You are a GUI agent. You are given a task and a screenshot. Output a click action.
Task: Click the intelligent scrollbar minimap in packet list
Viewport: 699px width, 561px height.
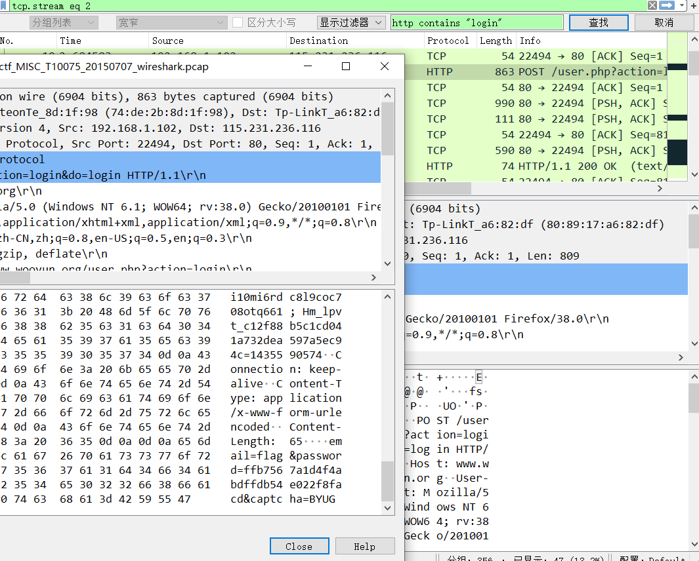click(677, 107)
